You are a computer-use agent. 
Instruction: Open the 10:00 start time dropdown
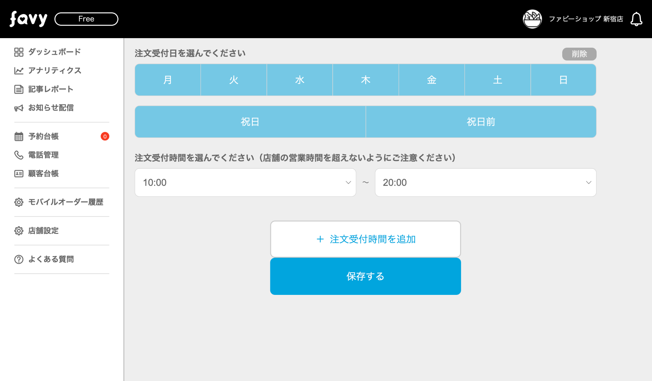pyautogui.click(x=245, y=182)
